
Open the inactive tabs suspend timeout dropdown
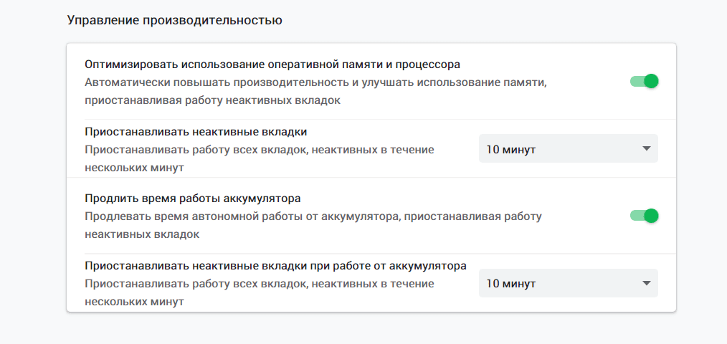568,149
